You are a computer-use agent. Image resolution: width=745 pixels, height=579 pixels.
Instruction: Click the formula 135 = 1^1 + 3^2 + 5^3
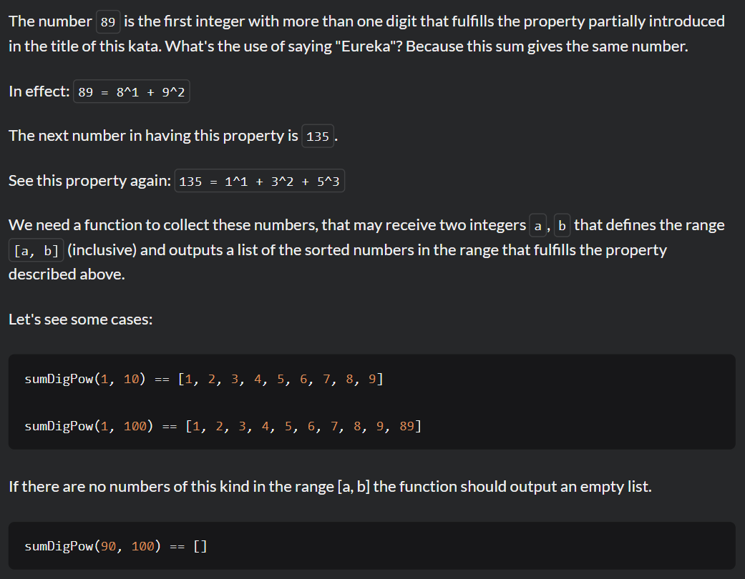pyautogui.click(x=260, y=182)
